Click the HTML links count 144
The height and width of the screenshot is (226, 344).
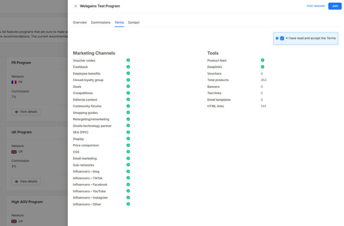(x=263, y=106)
